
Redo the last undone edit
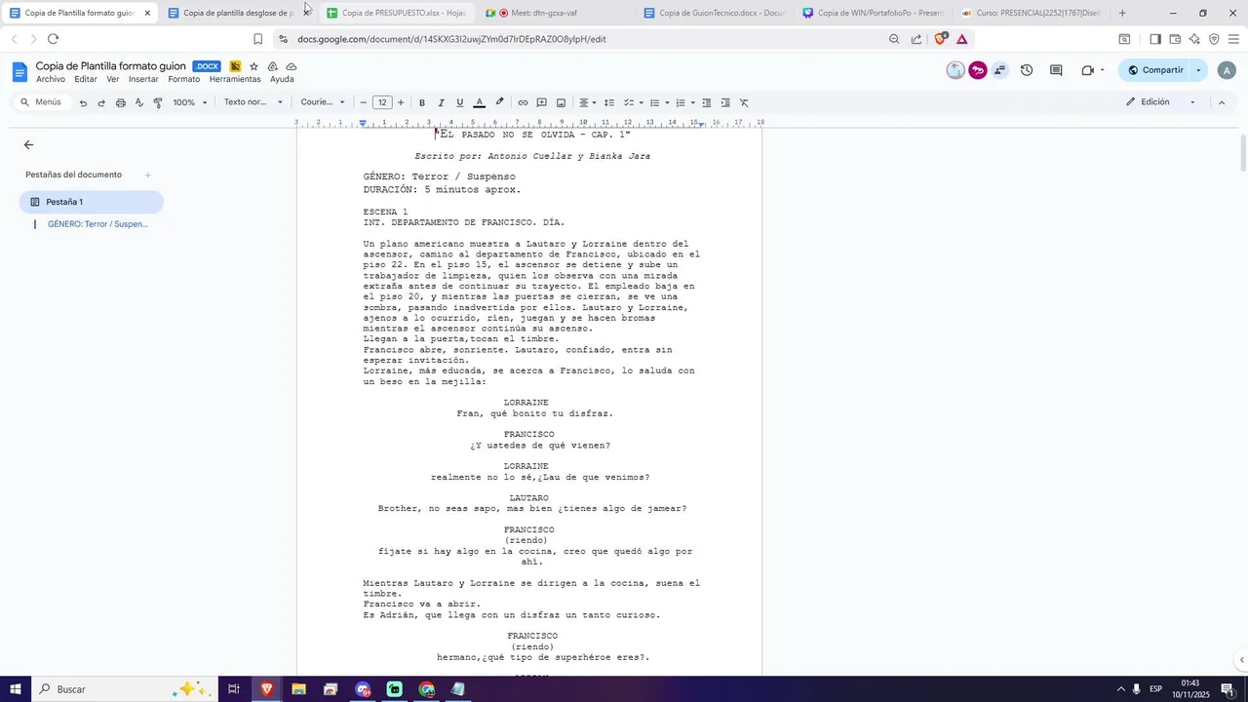[101, 102]
